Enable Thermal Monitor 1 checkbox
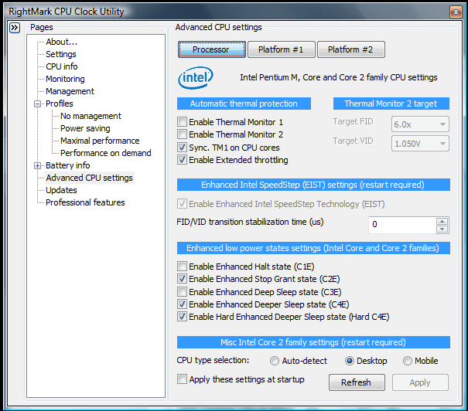 (x=182, y=122)
